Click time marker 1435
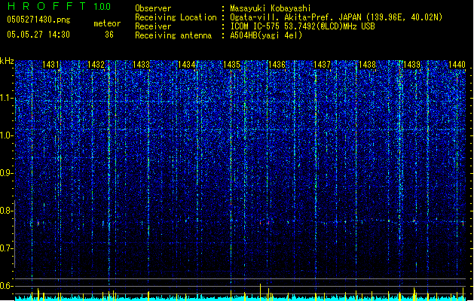The height and width of the screenshot is (301, 474). pyautogui.click(x=231, y=65)
